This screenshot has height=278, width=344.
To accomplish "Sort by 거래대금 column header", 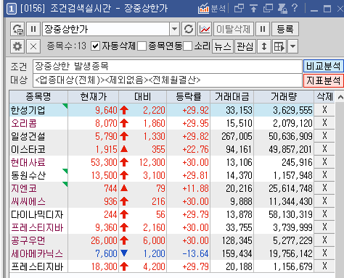I will click(x=232, y=97).
